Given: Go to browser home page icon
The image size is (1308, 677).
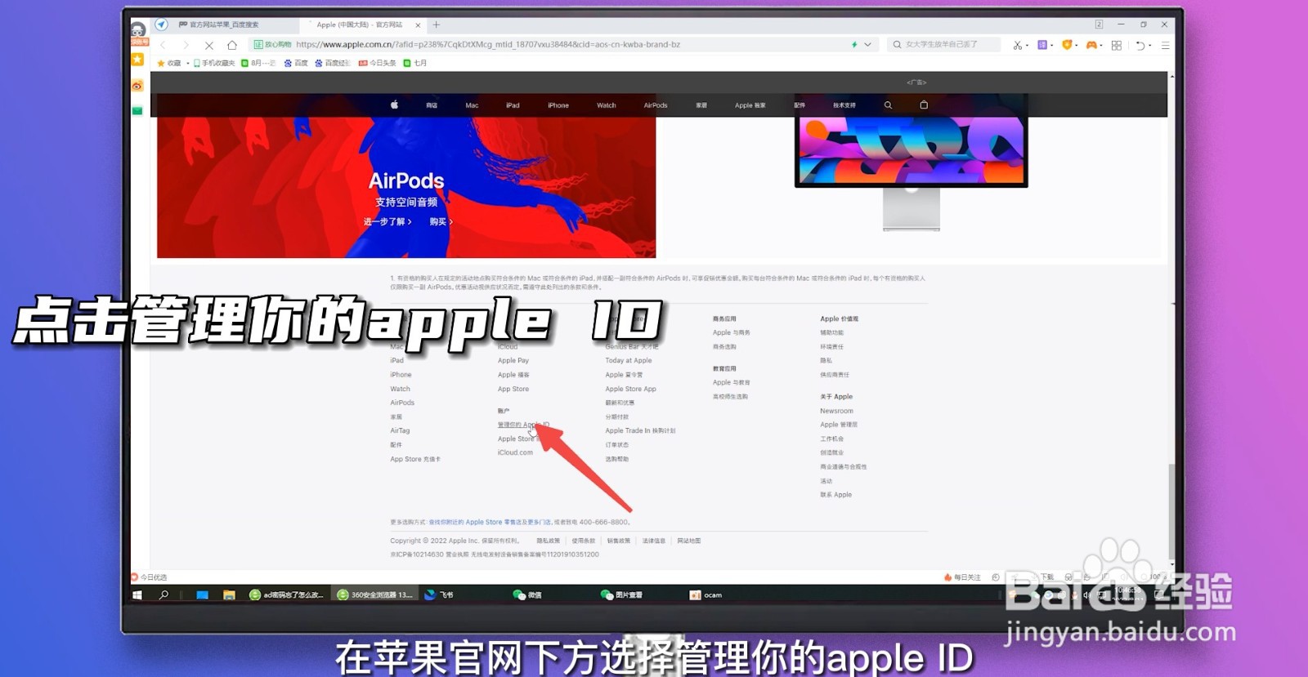Looking at the screenshot, I should (x=232, y=45).
